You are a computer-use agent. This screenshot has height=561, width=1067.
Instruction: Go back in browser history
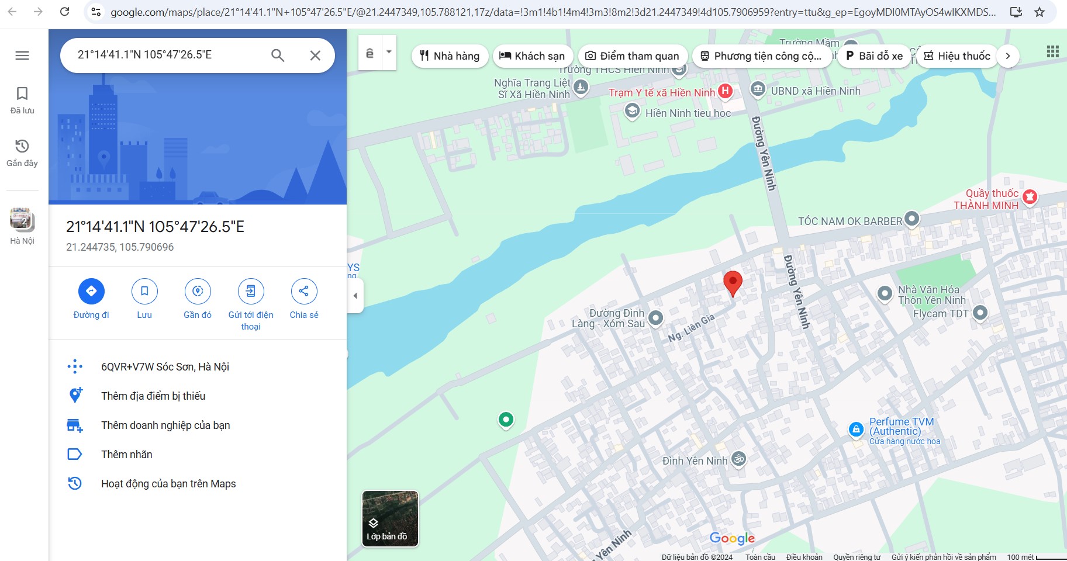pos(12,12)
